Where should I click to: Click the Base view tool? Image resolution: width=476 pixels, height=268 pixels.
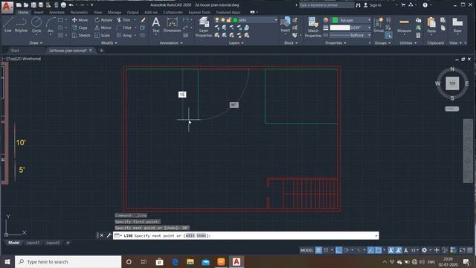click(x=457, y=25)
